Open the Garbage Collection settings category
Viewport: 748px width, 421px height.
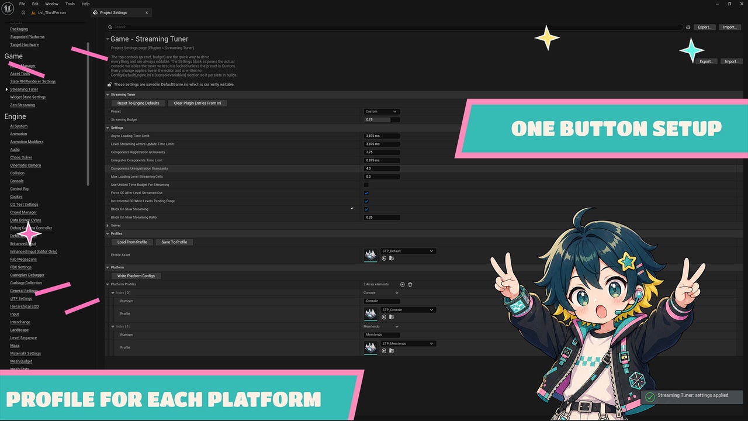point(26,283)
